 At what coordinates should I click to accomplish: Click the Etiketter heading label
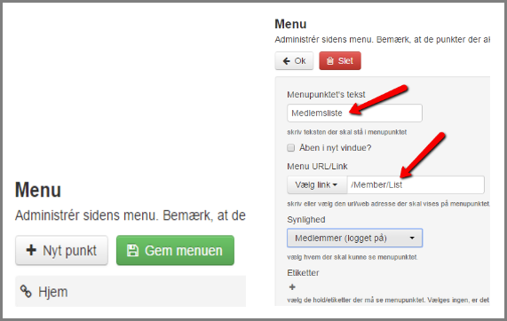[x=303, y=273]
